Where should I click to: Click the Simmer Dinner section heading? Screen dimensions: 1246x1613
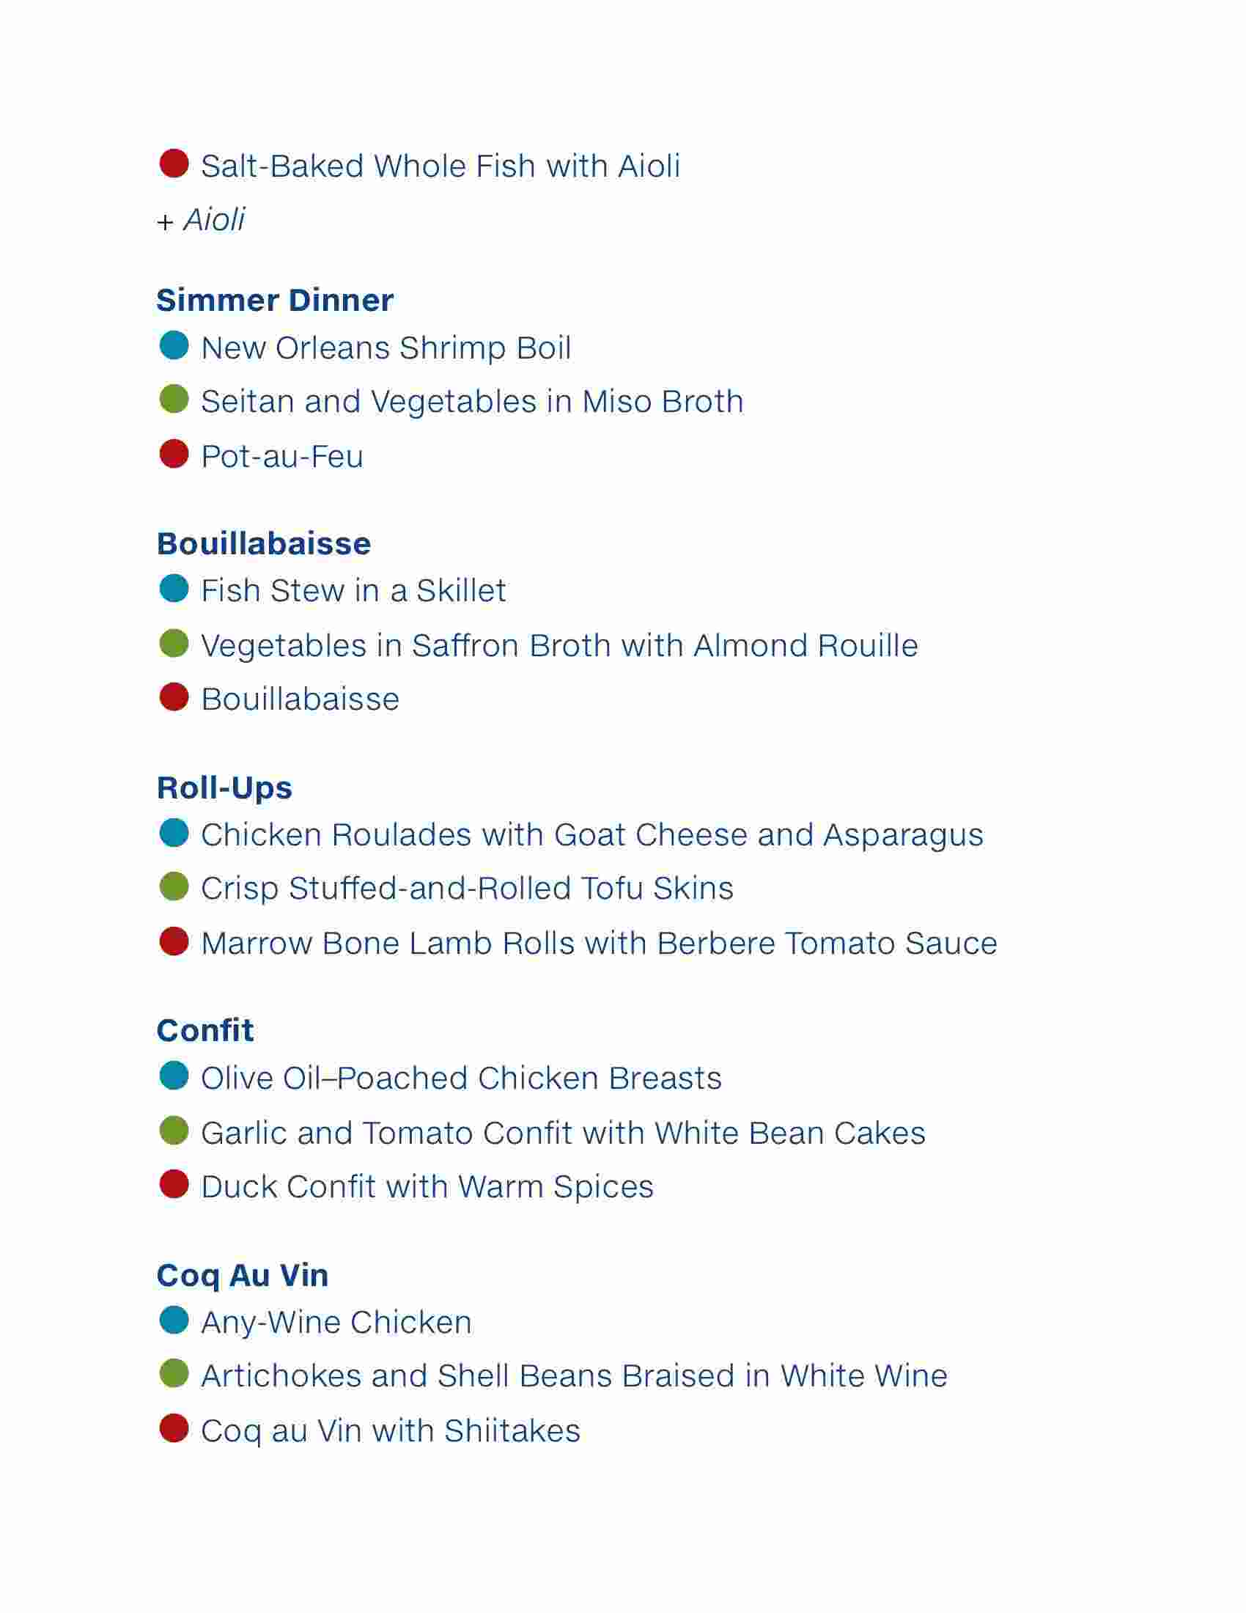275,300
